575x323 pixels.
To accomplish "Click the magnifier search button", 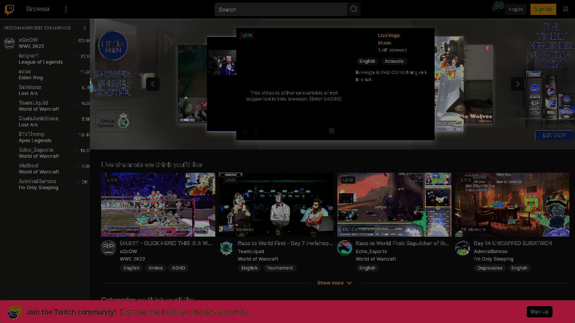I will pyautogui.click(x=354, y=9).
